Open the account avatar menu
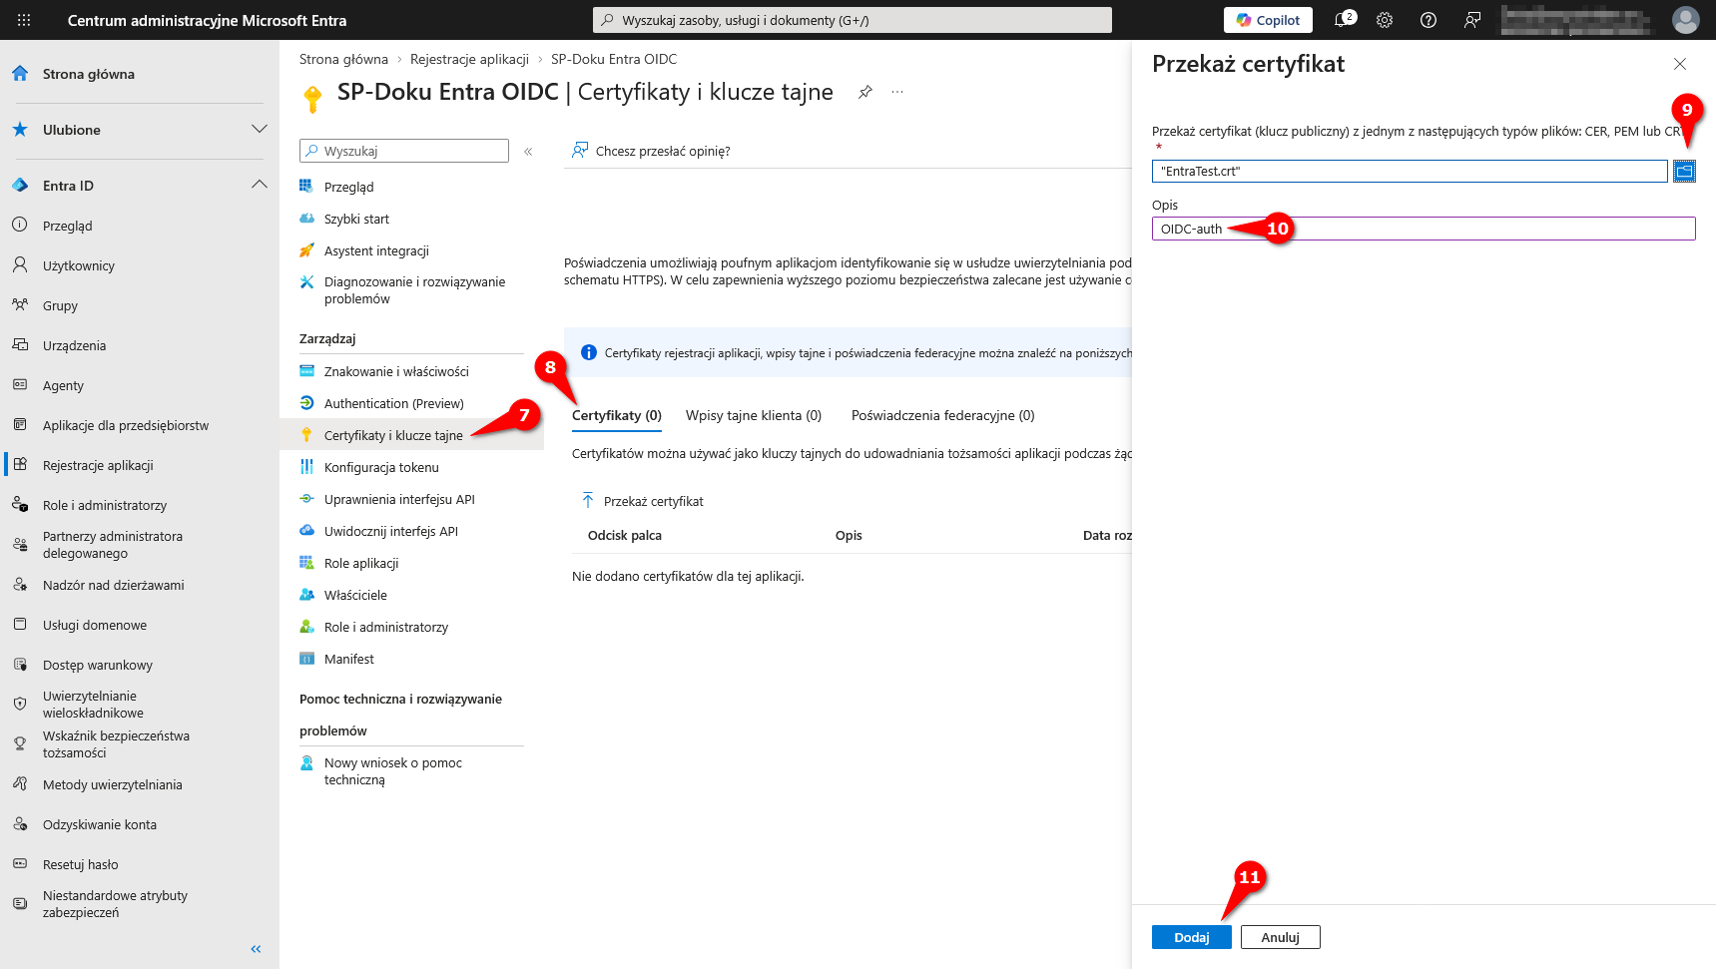The width and height of the screenshot is (1716, 969). pos(1686,20)
